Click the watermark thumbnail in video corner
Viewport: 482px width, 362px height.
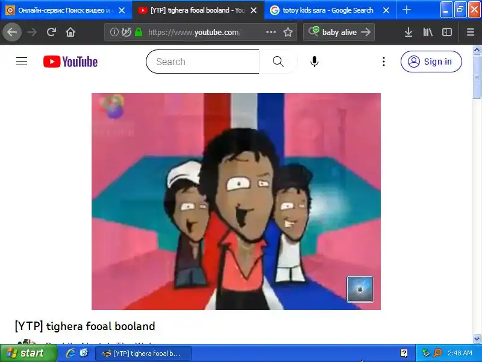coord(360,289)
